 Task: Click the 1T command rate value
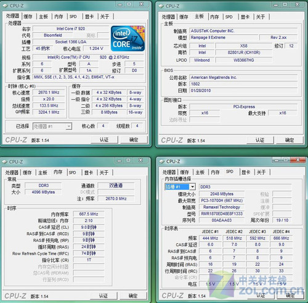(x=89, y=260)
